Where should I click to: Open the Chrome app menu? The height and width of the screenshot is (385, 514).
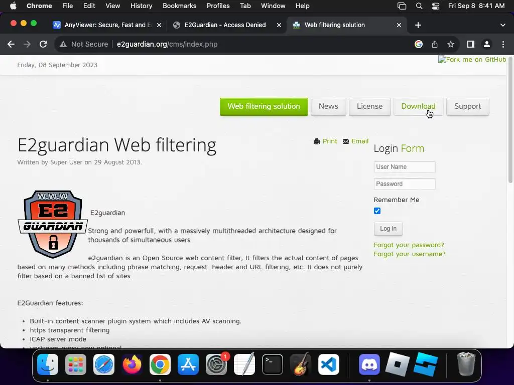click(39, 6)
